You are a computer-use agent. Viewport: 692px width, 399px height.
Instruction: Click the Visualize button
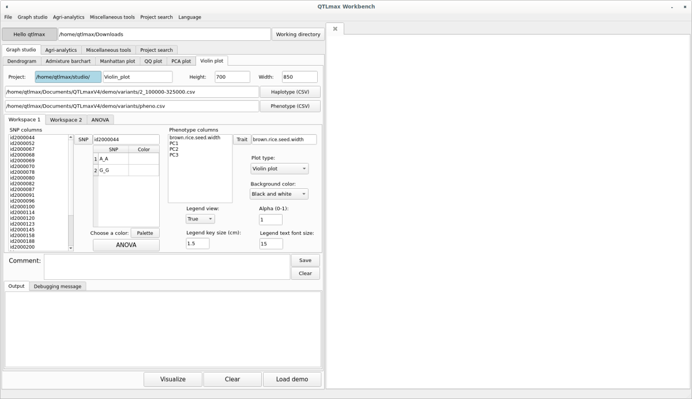coord(173,379)
